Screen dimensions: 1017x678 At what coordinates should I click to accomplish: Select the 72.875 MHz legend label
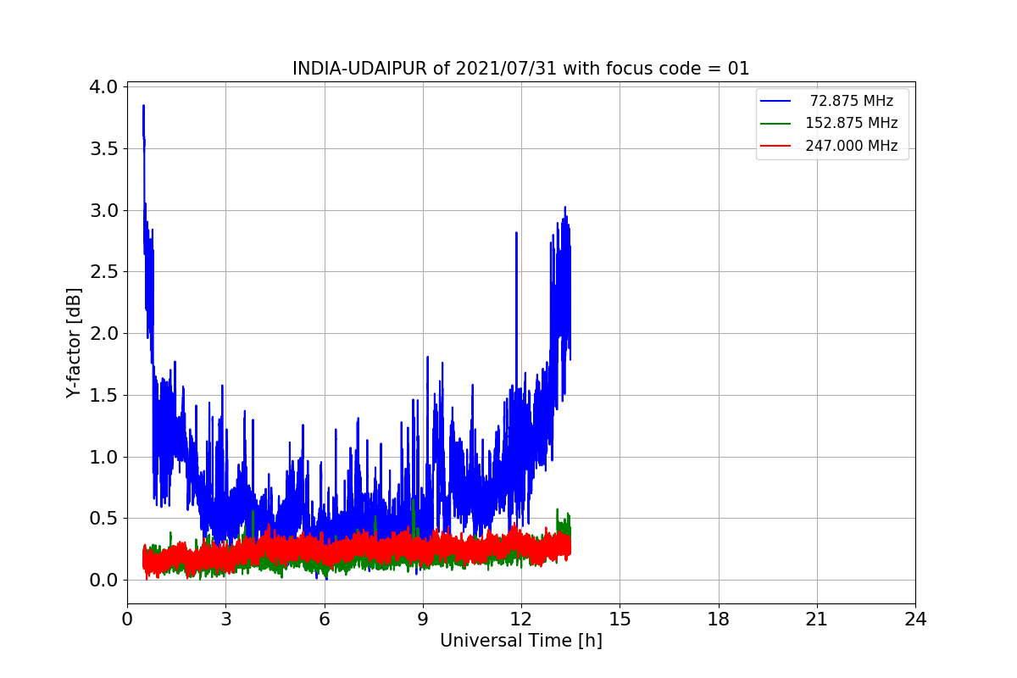pos(852,101)
